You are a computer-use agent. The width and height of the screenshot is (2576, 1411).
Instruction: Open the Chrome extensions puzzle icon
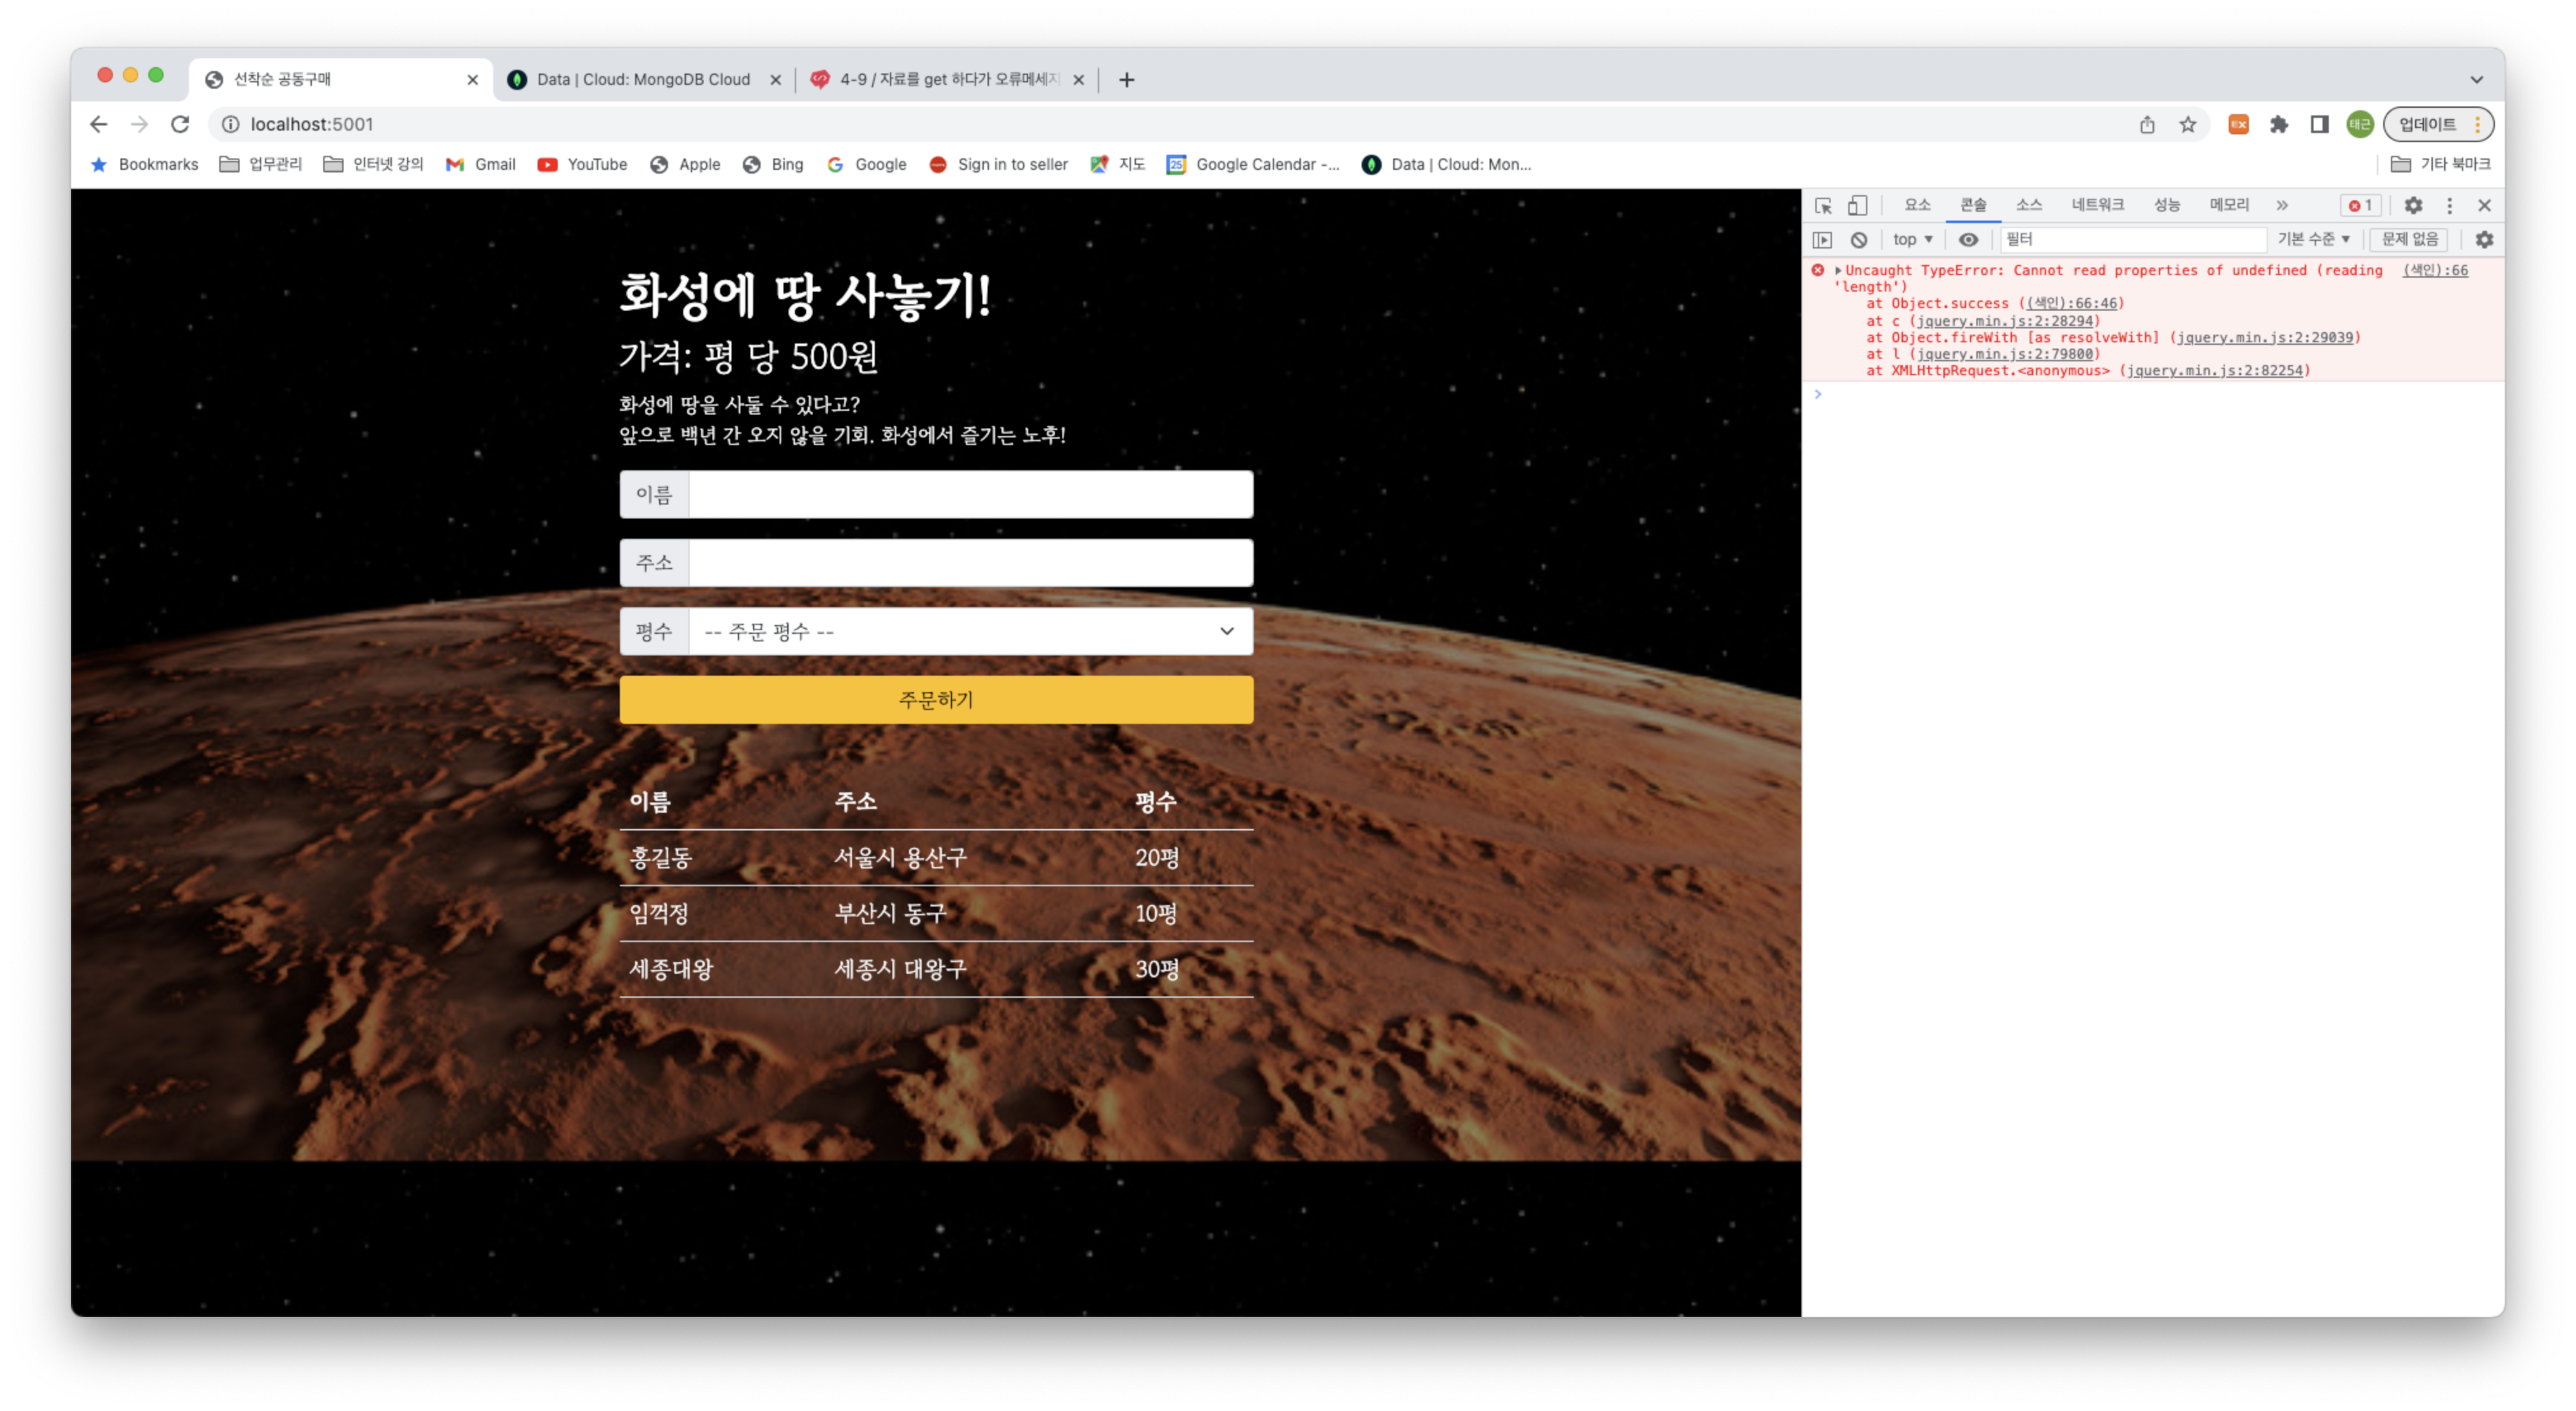coord(2279,124)
